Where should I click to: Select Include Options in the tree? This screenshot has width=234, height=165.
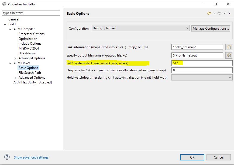(x=30, y=44)
